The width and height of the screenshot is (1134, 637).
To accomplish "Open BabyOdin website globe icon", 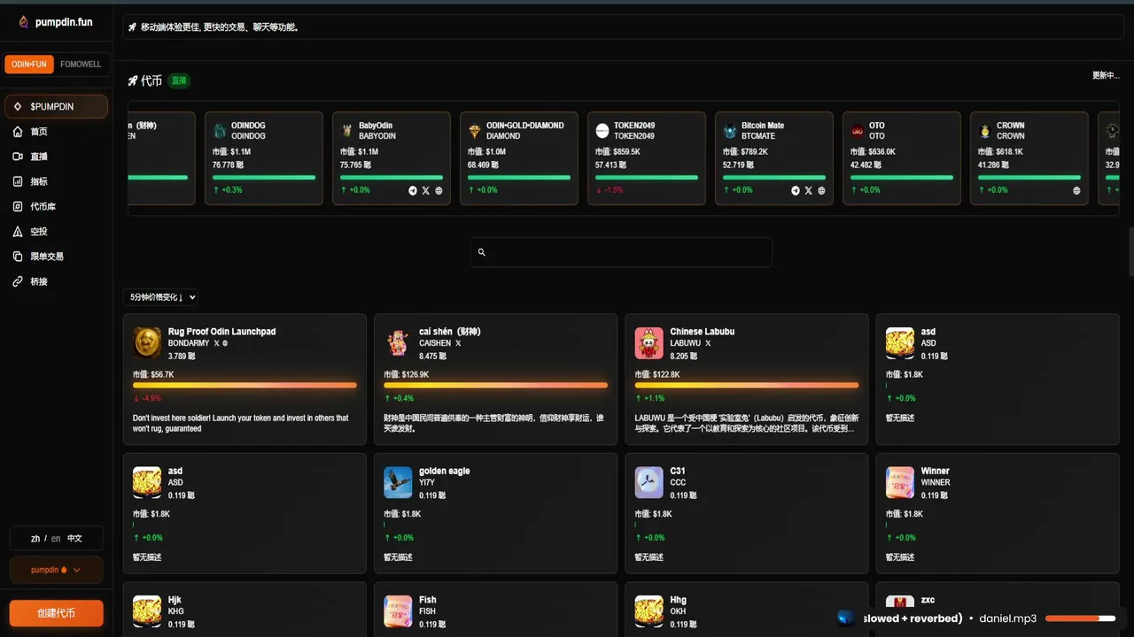I will 439,190.
